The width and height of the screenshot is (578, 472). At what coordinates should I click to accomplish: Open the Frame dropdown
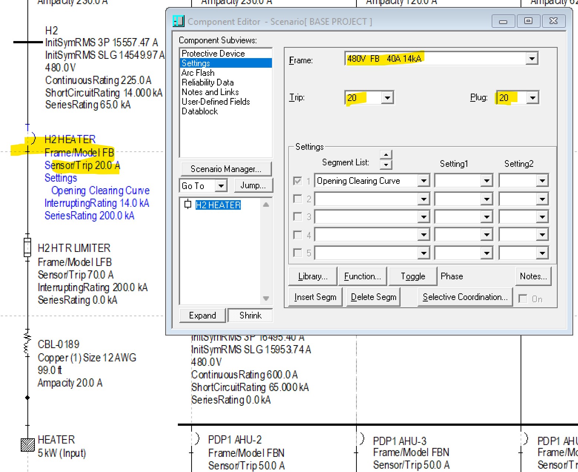532,58
